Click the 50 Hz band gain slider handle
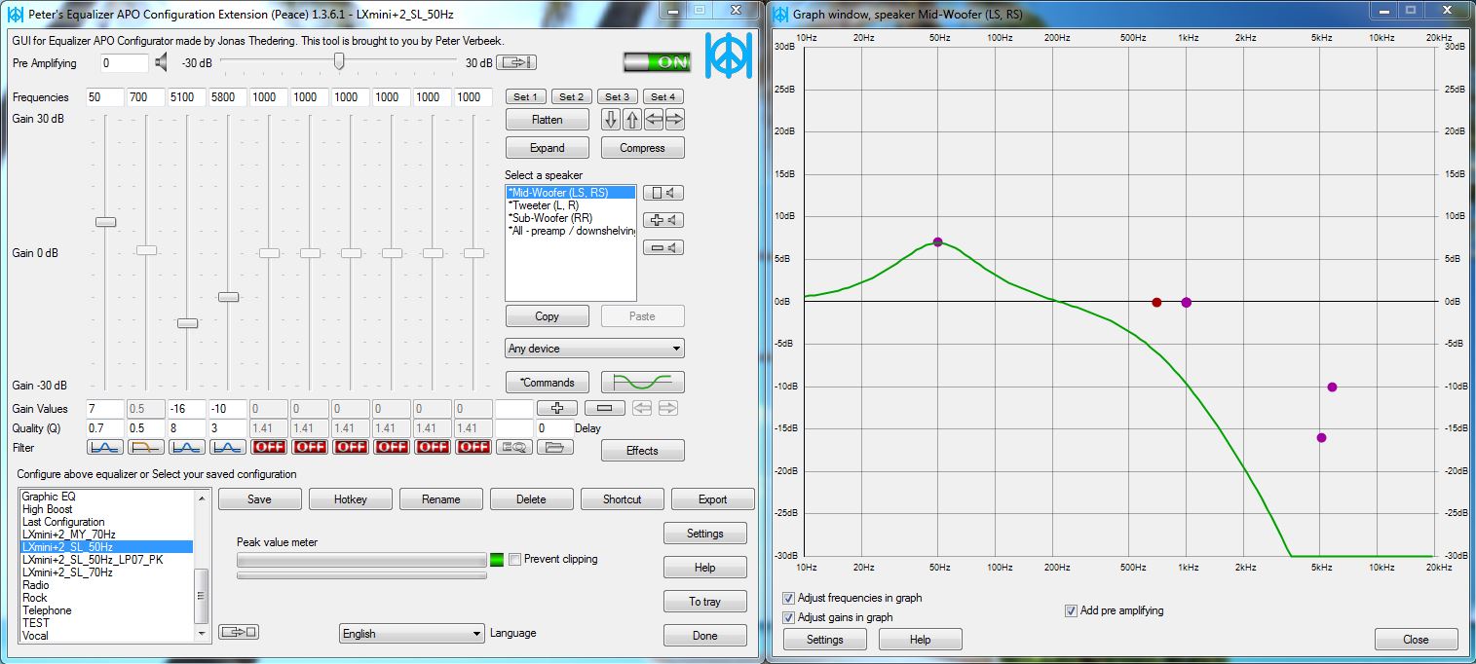The height and width of the screenshot is (664, 1476). (x=105, y=222)
